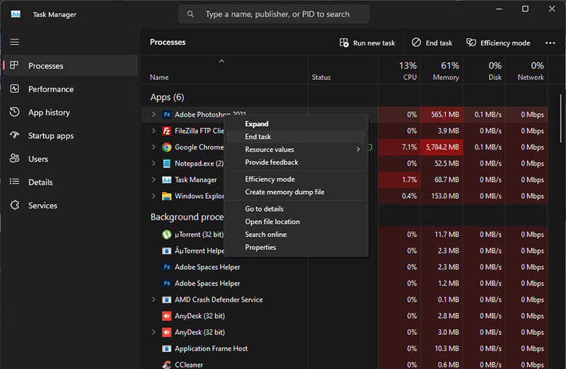Screen dimensions: 566x369
Task: Click the Users sidebar icon
Action: [14, 159]
